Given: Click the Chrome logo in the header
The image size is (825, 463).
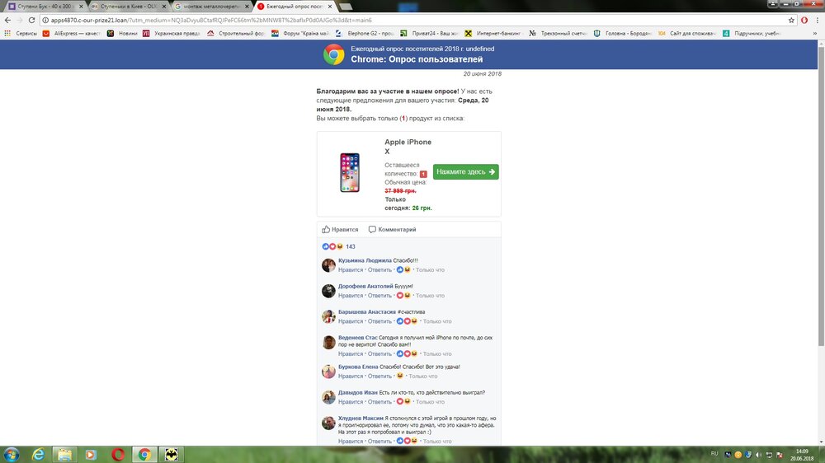Looking at the screenshot, I should point(333,54).
